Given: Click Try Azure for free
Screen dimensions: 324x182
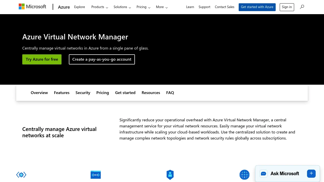Looking at the screenshot, I should tap(42, 59).
